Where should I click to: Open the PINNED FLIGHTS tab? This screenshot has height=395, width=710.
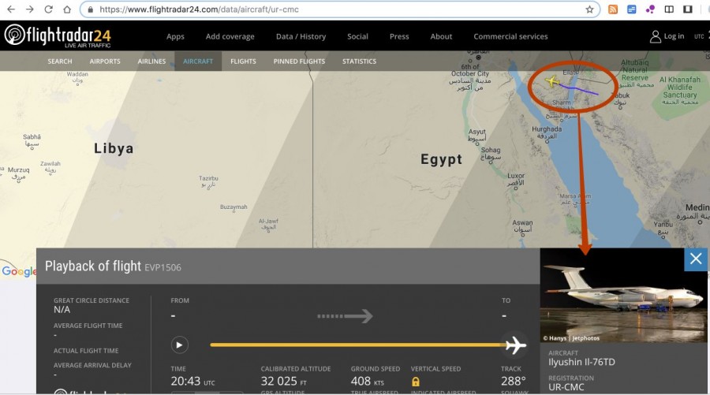299,61
